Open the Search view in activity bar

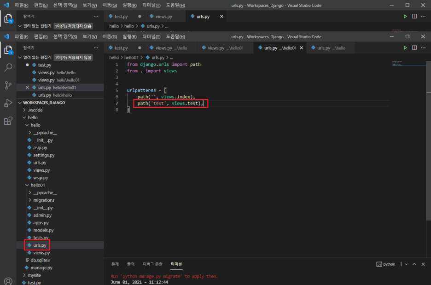[8, 67]
